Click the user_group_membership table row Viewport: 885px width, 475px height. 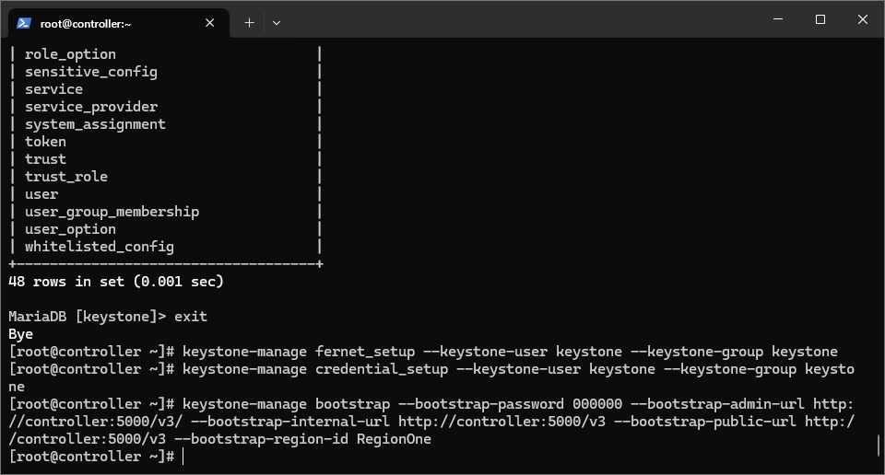click(x=165, y=212)
